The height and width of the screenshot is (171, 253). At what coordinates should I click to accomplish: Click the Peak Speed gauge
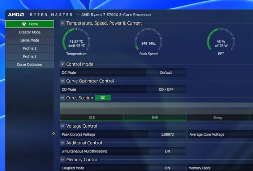click(x=149, y=39)
